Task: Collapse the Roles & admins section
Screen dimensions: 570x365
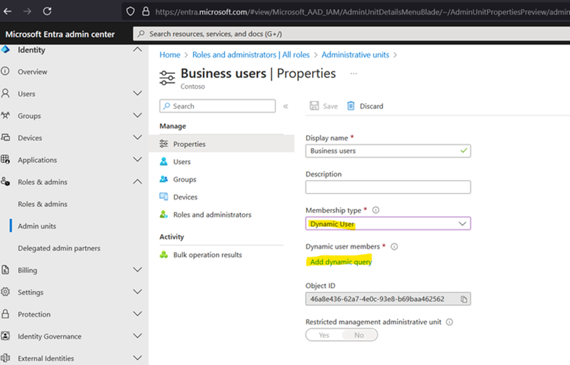Action: 137,182
